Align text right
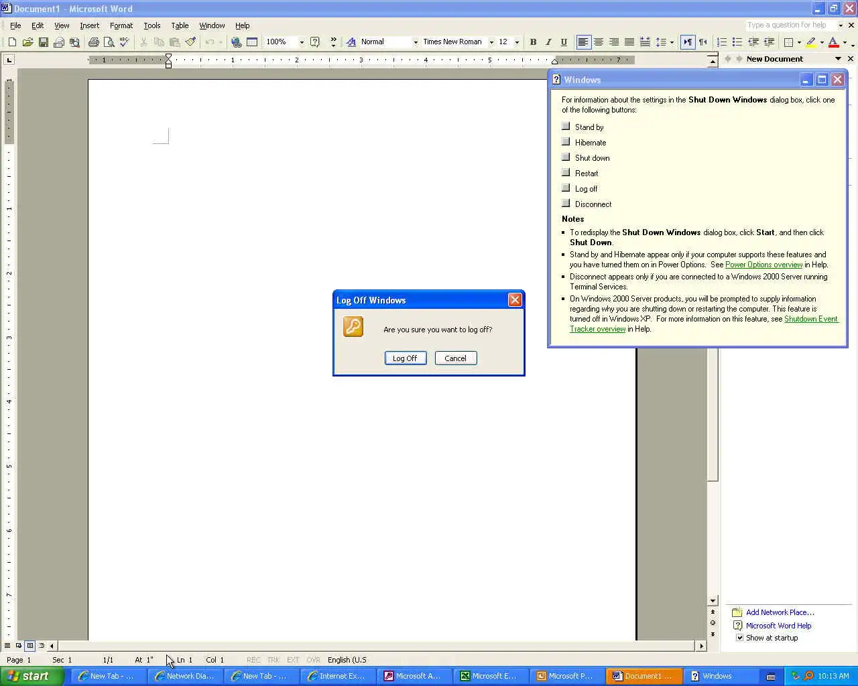 point(614,42)
